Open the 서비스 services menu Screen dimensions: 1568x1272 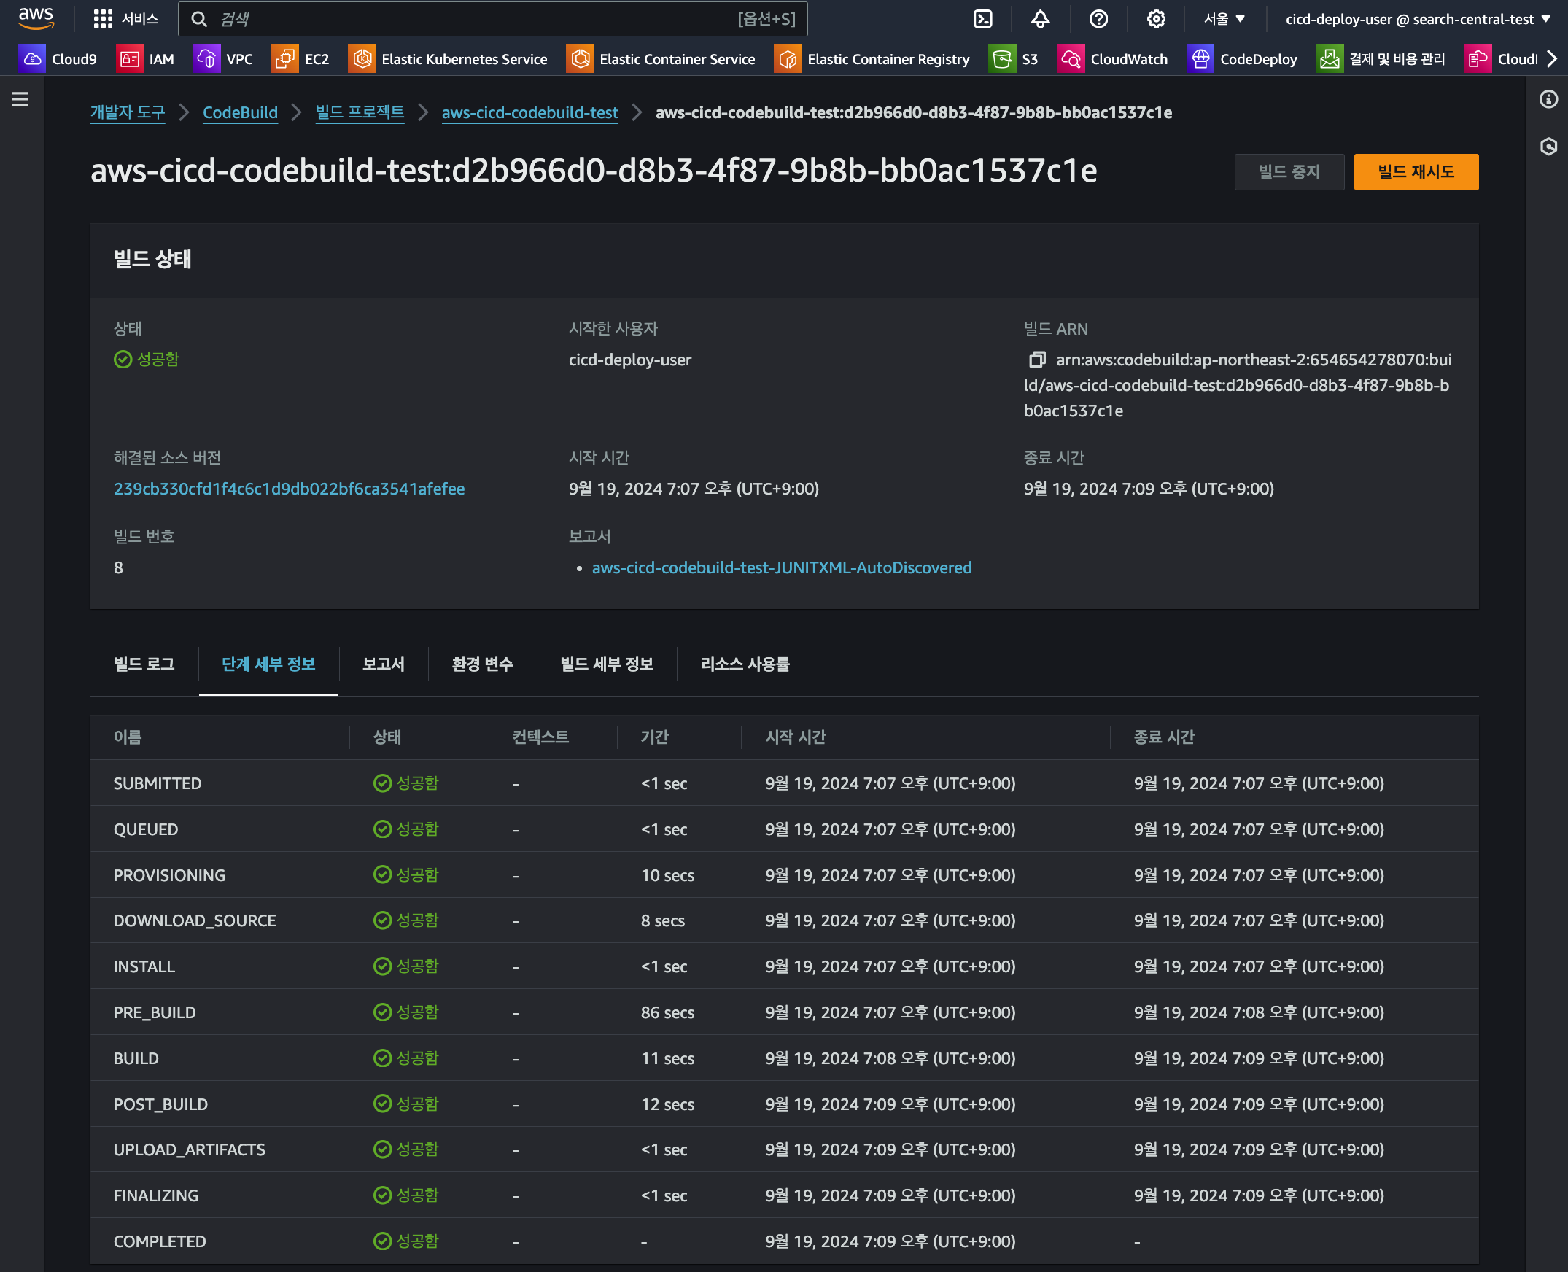coord(127,19)
